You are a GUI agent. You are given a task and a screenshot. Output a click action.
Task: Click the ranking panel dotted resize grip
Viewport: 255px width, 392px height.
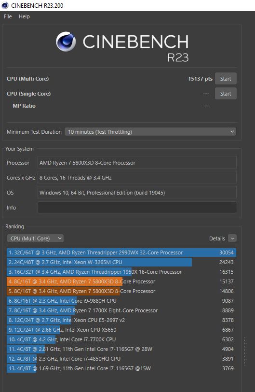pyautogui.click(x=245, y=351)
